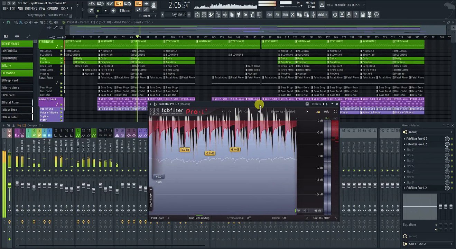The width and height of the screenshot is (456, 249).
Task: Select the playlist paint brush tool
Action: pos(21,22)
